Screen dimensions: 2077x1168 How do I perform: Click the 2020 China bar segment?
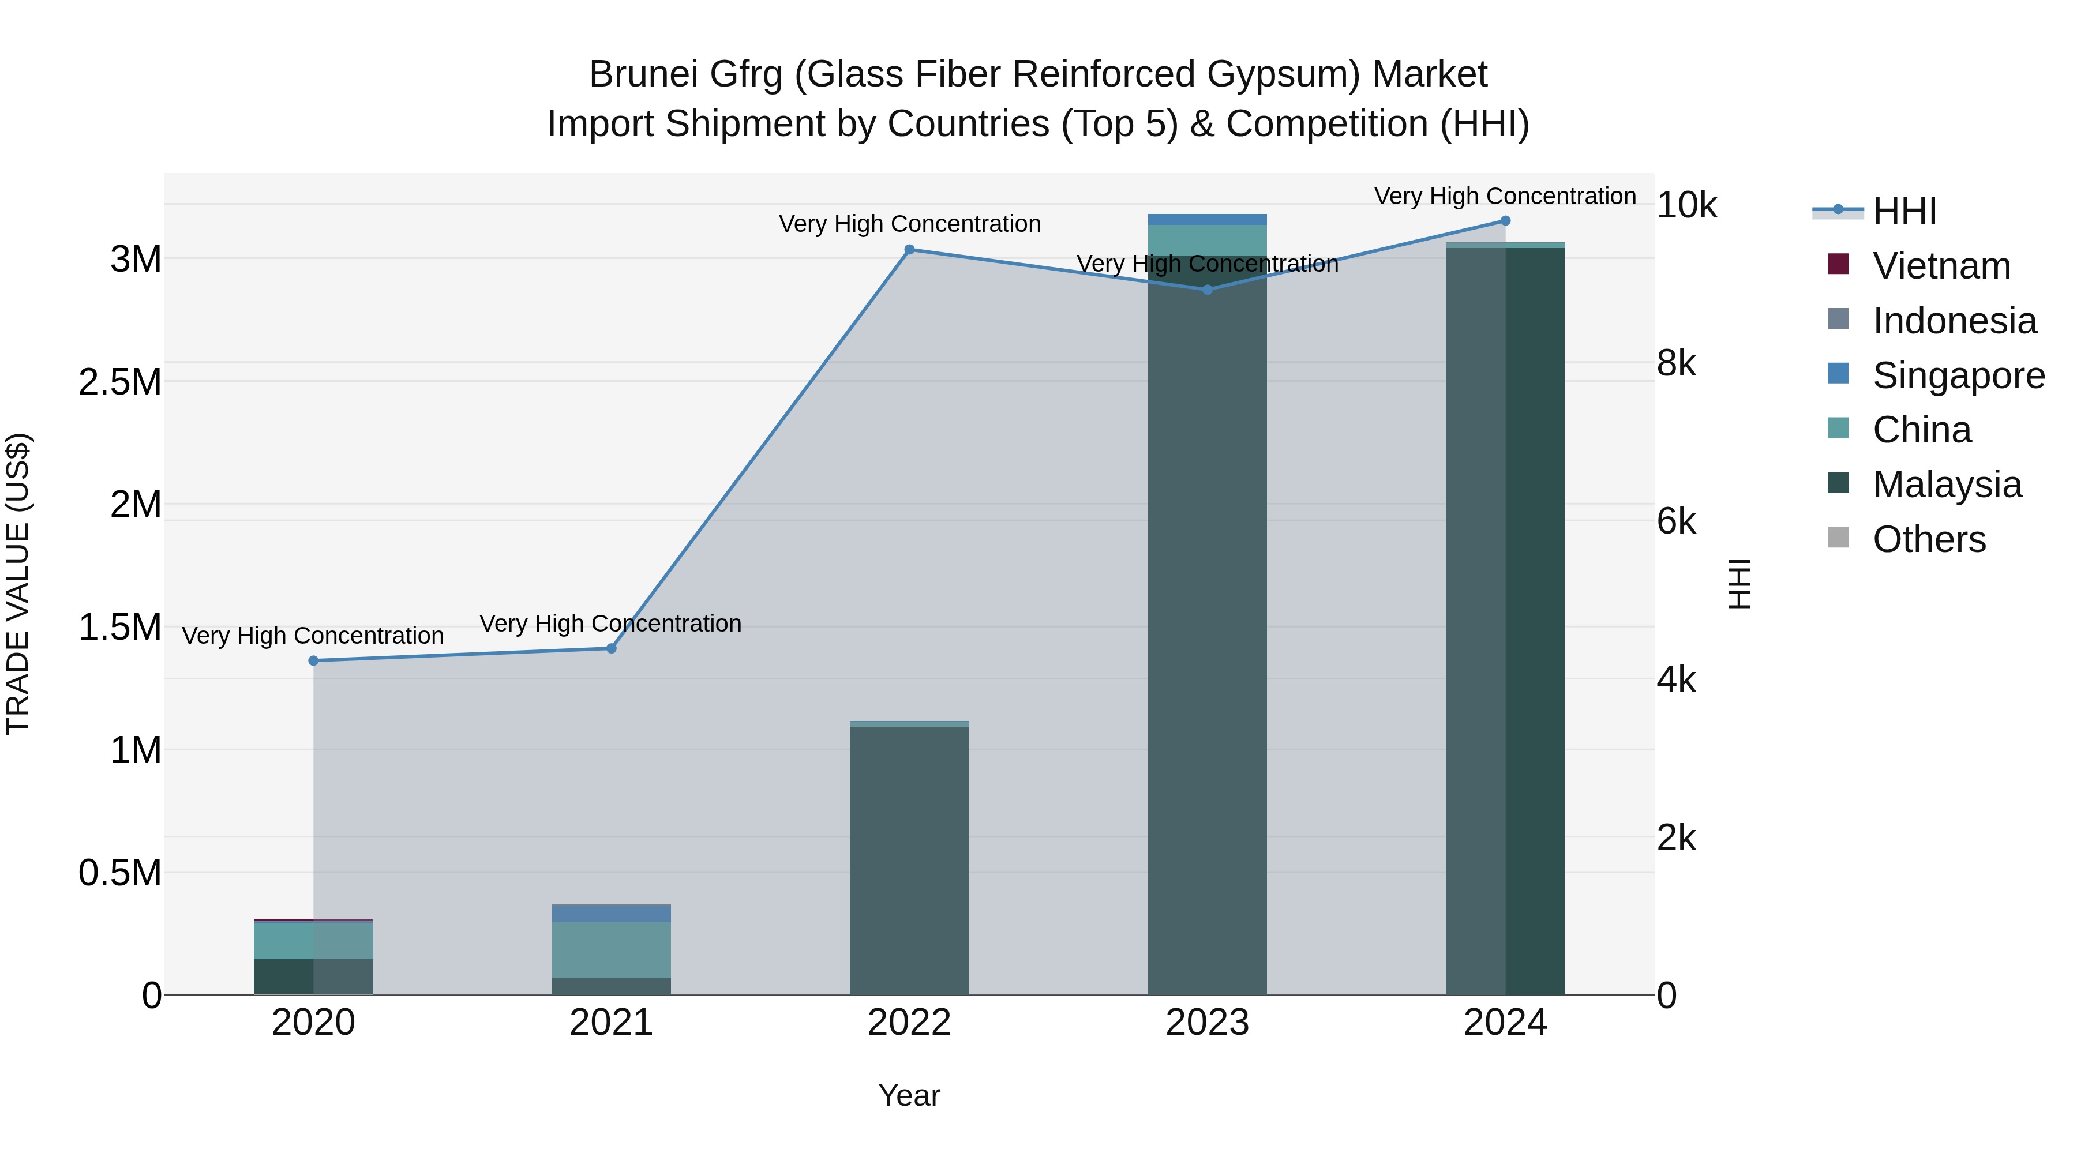click(x=314, y=941)
